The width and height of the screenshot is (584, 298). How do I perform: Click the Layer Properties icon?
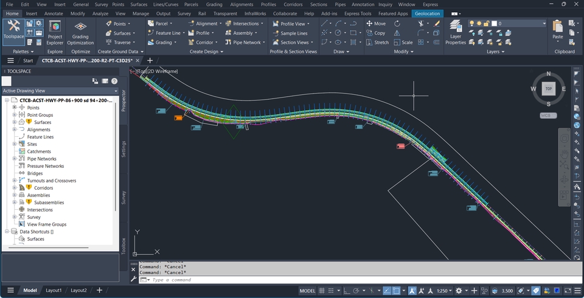(455, 32)
